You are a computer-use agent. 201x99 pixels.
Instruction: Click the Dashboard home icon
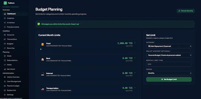coord(5,14)
